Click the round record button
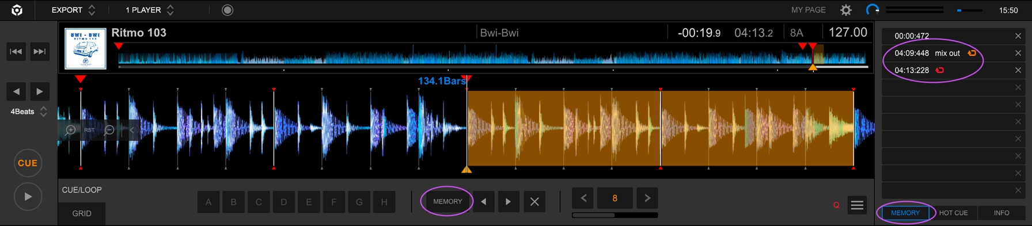Viewport: 1032px width, 226px height. point(227,10)
